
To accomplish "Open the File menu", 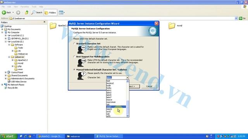I will pyautogui.click(x=3, y=7).
